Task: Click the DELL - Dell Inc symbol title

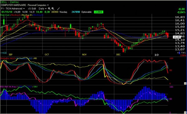Action: pos(10,2)
